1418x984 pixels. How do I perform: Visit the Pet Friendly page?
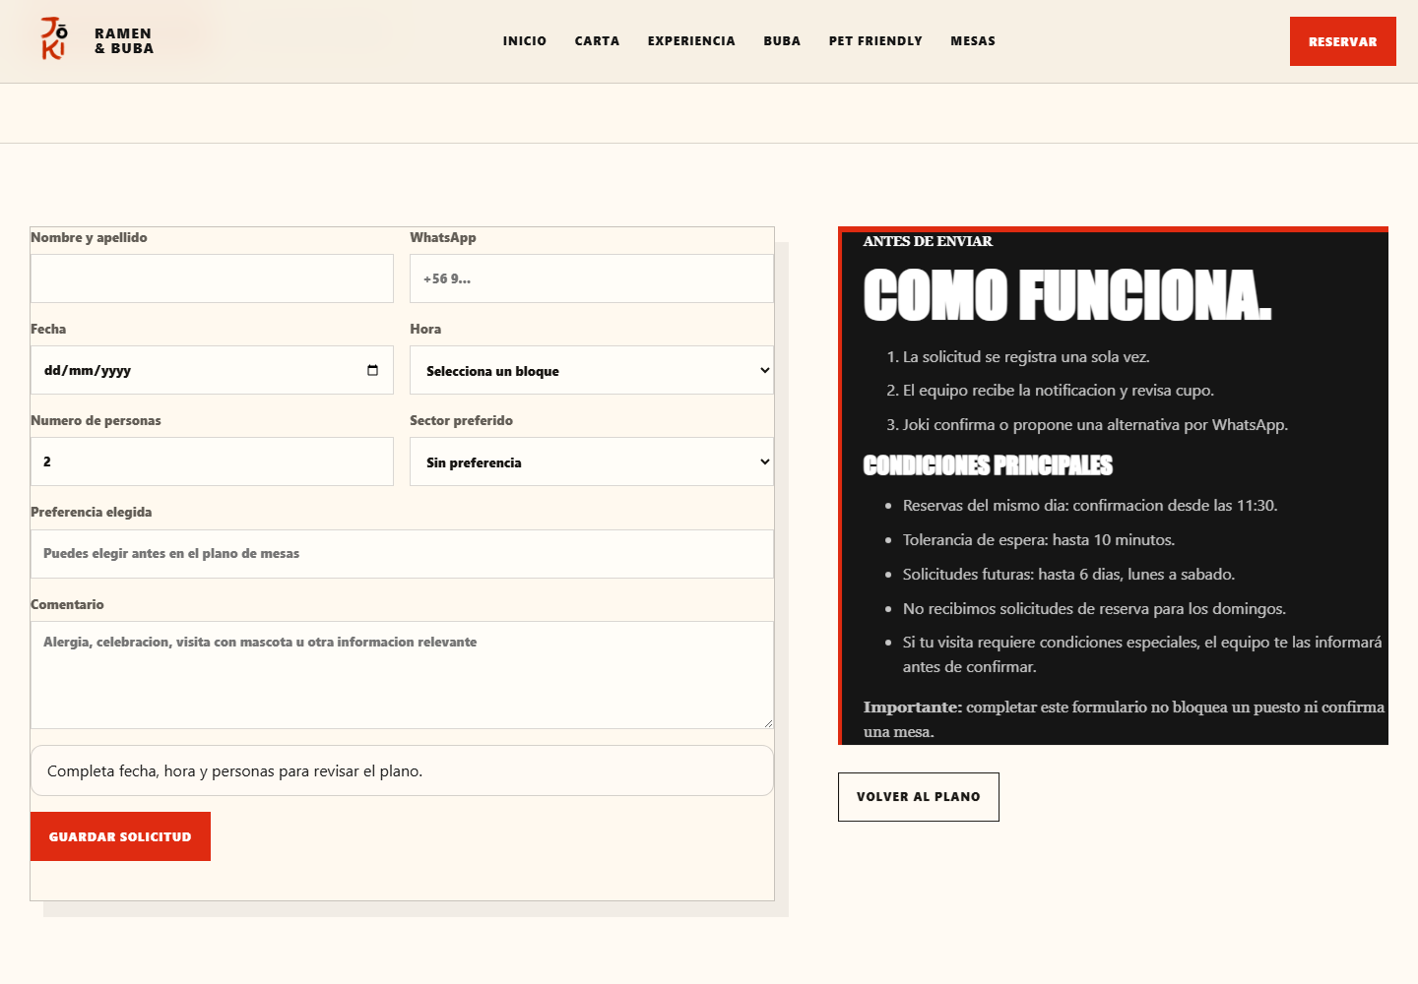point(875,41)
